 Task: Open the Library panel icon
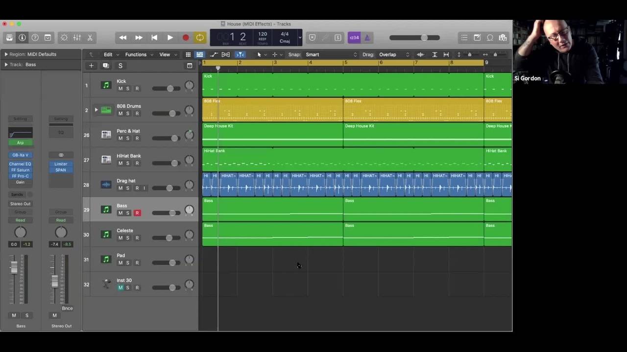coord(9,38)
